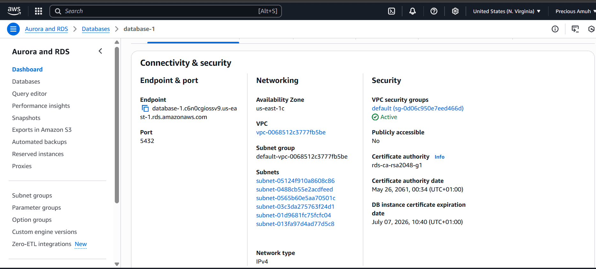This screenshot has height=269, width=596.
Task: Click the active Connectivity tab underline
Action: point(193,42)
